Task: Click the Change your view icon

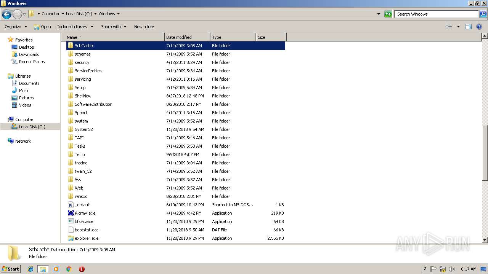Action: 449,27
